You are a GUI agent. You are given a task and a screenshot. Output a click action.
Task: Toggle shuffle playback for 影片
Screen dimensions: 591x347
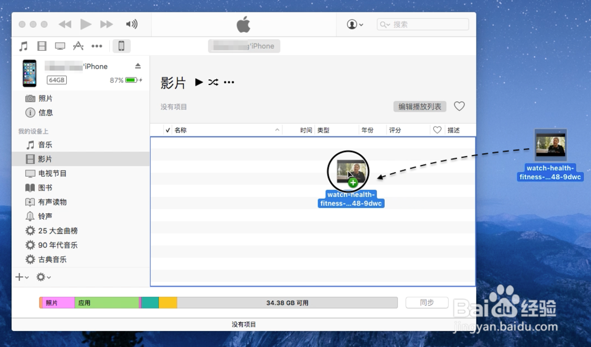[x=213, y=82]
